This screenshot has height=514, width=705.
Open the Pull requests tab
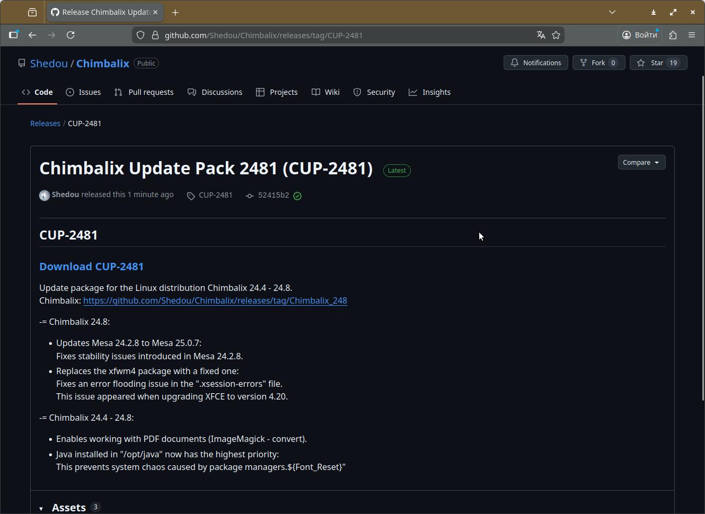(144, 92)
